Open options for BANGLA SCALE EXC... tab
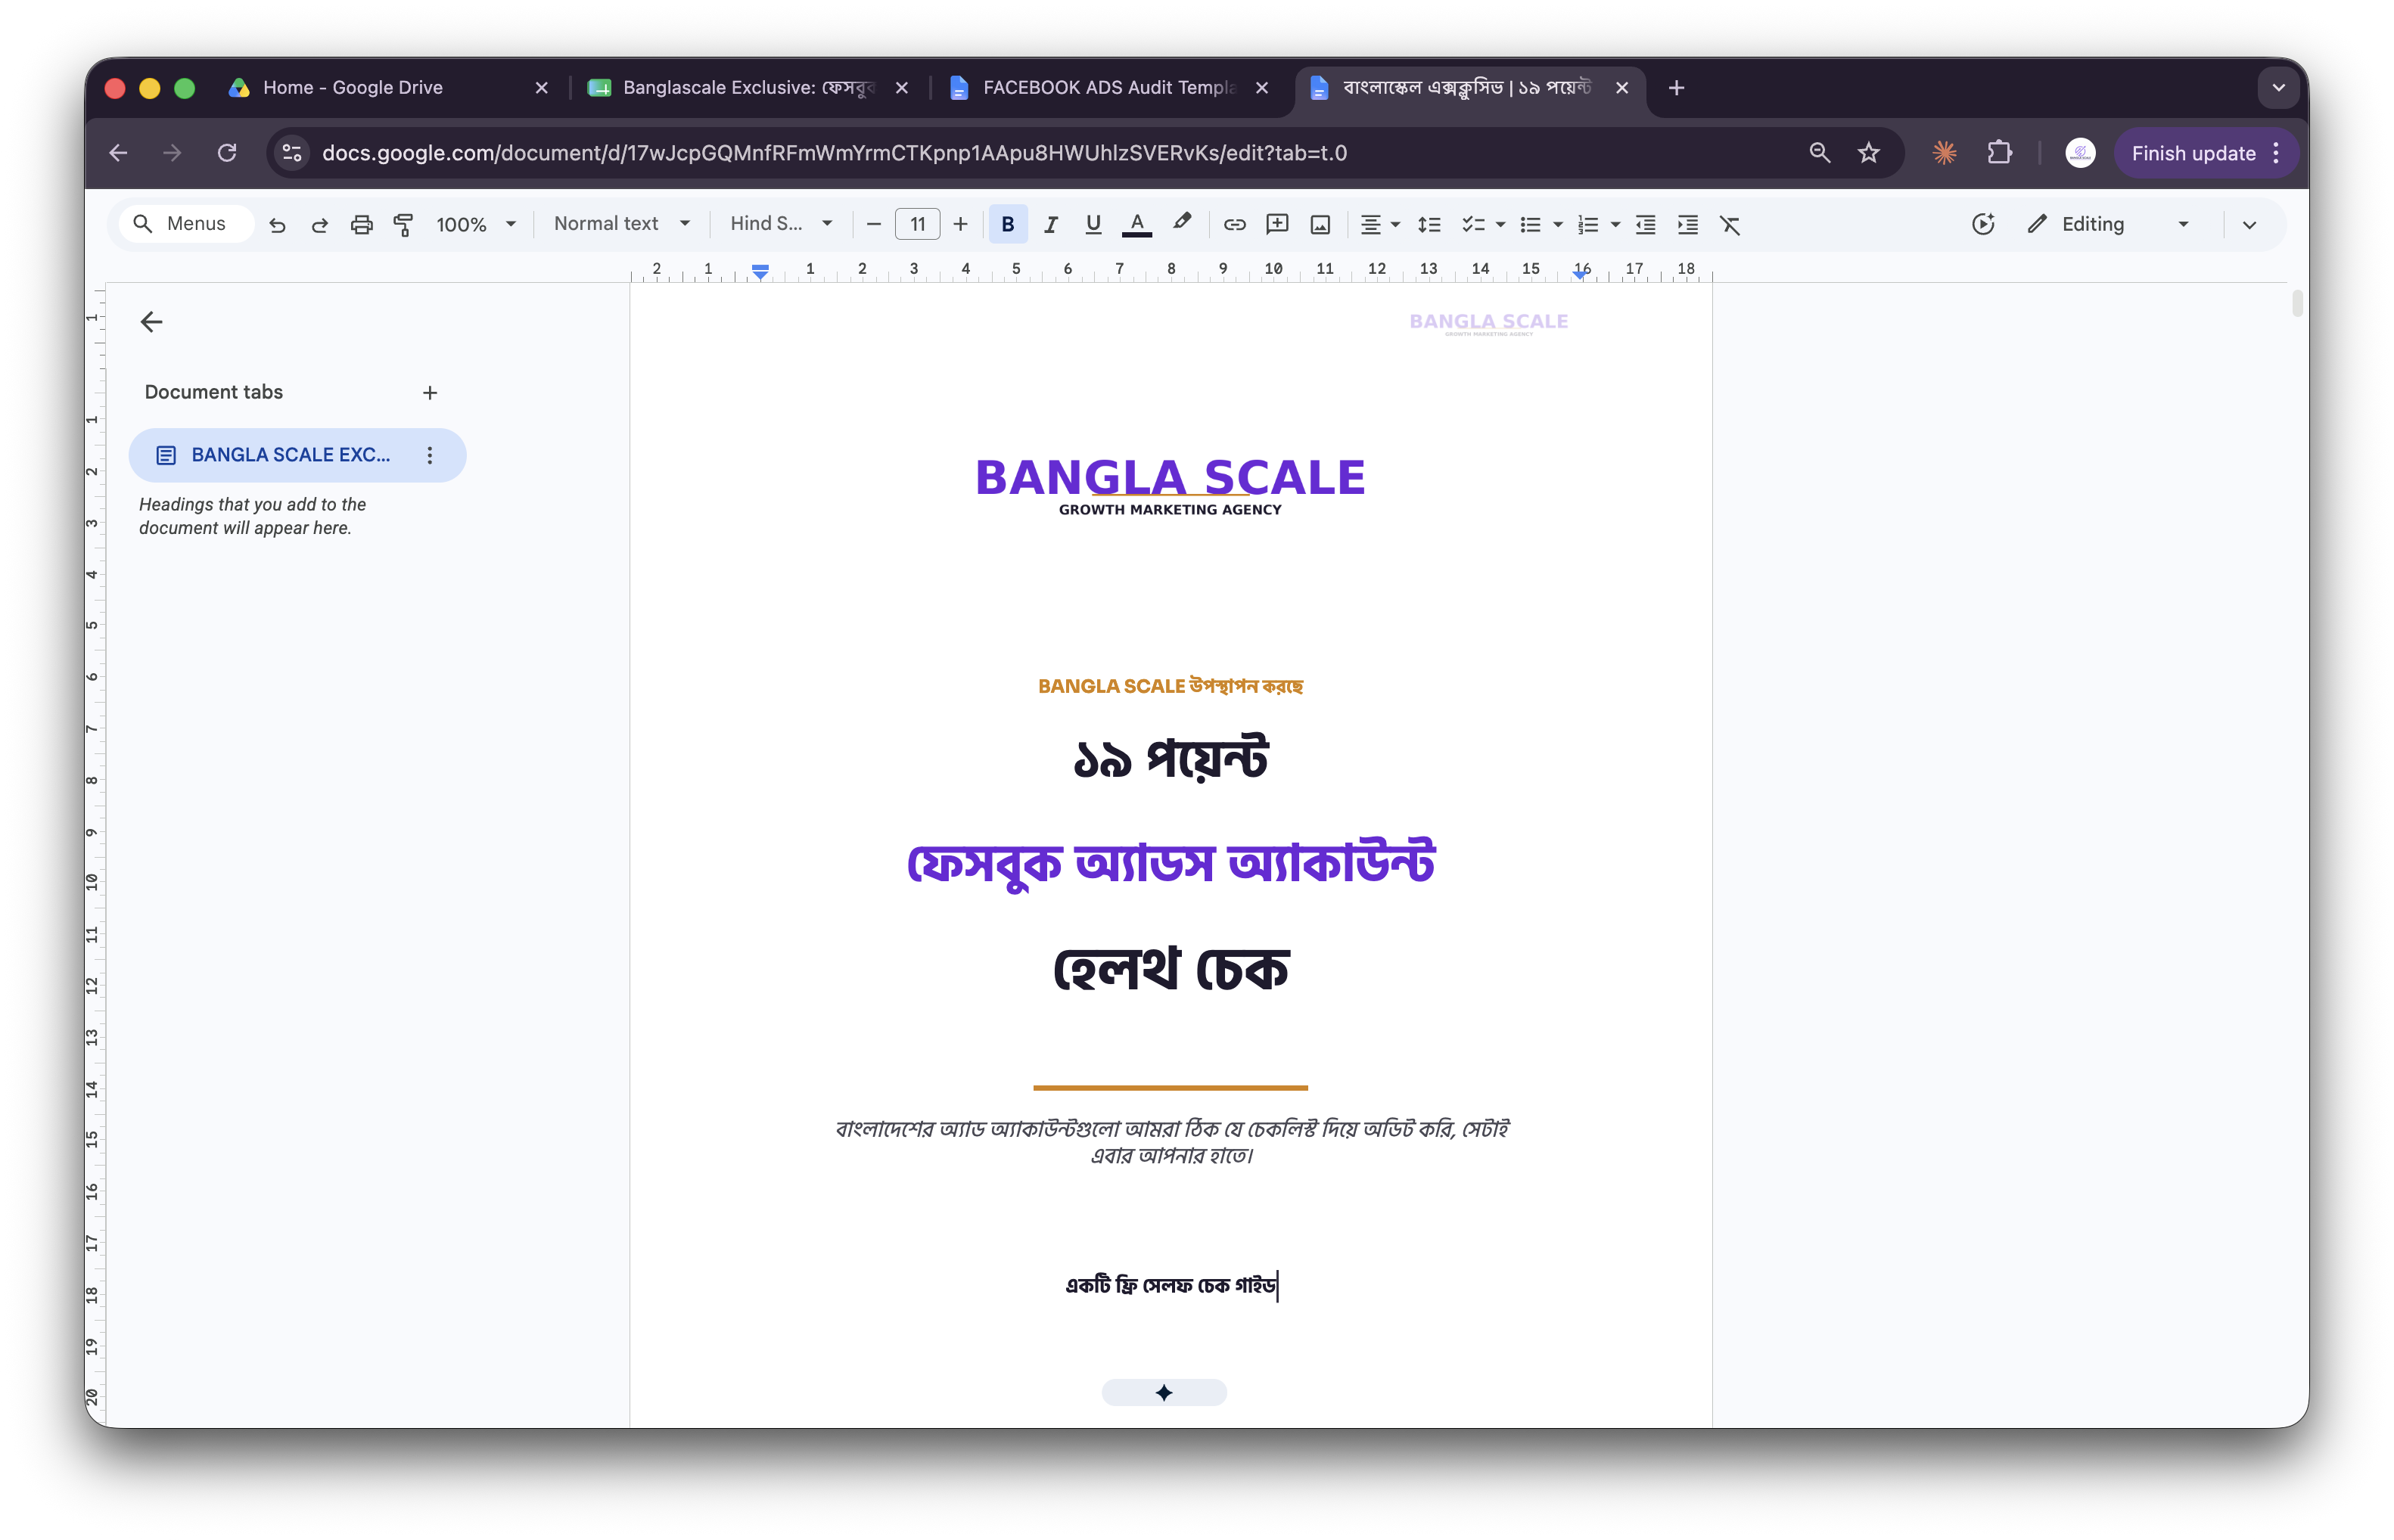The width and height of the screenshot is (2394, 1540). (x=429, y=455)
